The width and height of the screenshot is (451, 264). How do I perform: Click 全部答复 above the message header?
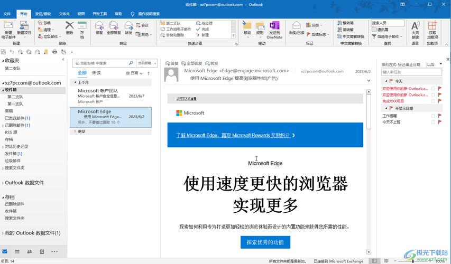pyautogui.click(x=192, y=63)
